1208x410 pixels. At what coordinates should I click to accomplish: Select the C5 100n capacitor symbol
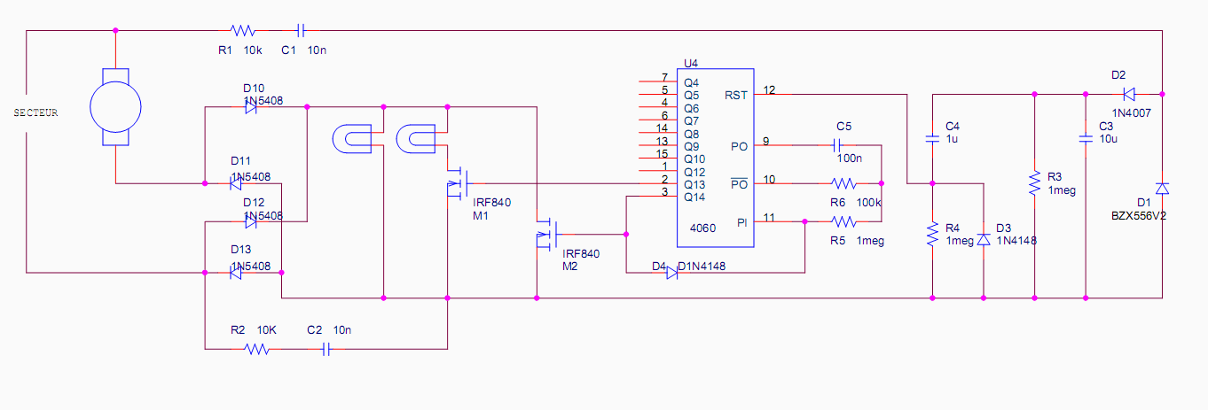[838, 143]
